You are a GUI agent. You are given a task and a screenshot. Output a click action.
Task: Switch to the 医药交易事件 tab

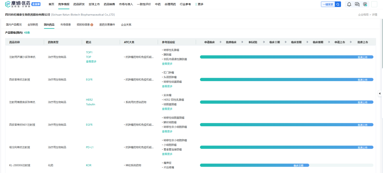tap(107, 25)
